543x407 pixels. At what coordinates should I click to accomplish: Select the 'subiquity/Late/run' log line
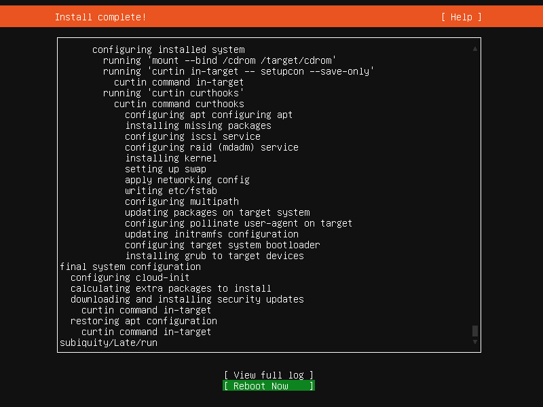pos(109,343)
